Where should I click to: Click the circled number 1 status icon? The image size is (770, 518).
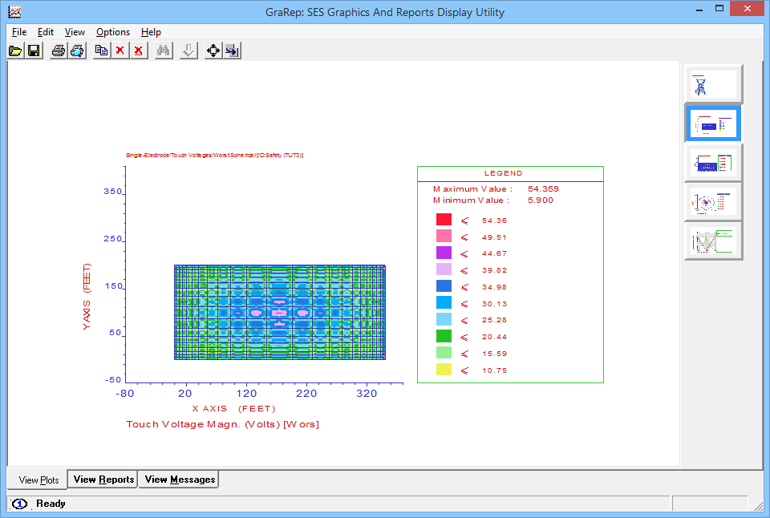click(19, 504)
